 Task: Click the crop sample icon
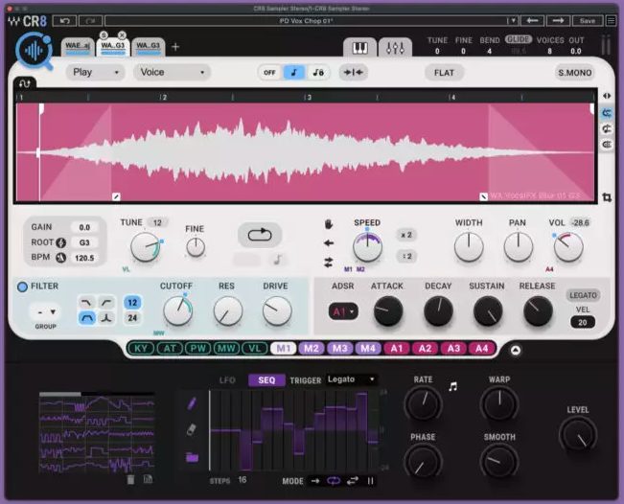pyautogui.click(x=607, y=197)
